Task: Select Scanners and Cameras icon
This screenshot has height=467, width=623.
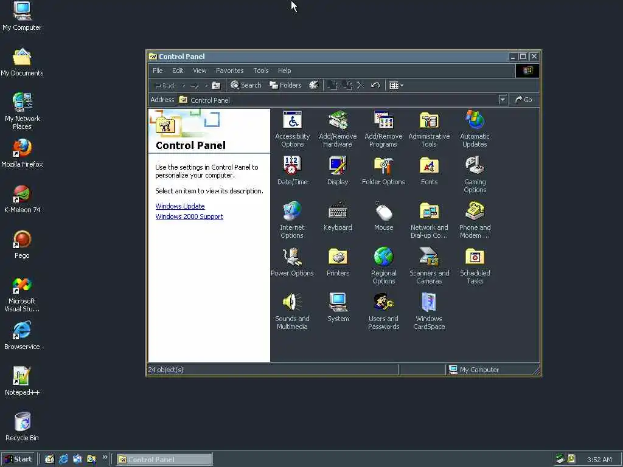Action: [x=429, y=266]
